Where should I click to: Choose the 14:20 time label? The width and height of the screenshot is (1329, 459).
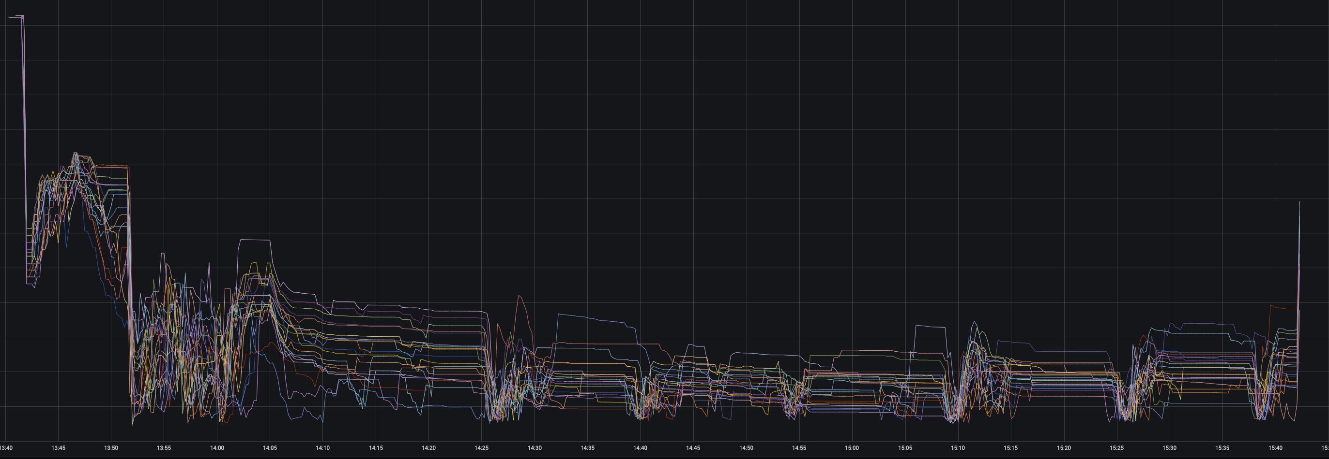pos(429,448)
